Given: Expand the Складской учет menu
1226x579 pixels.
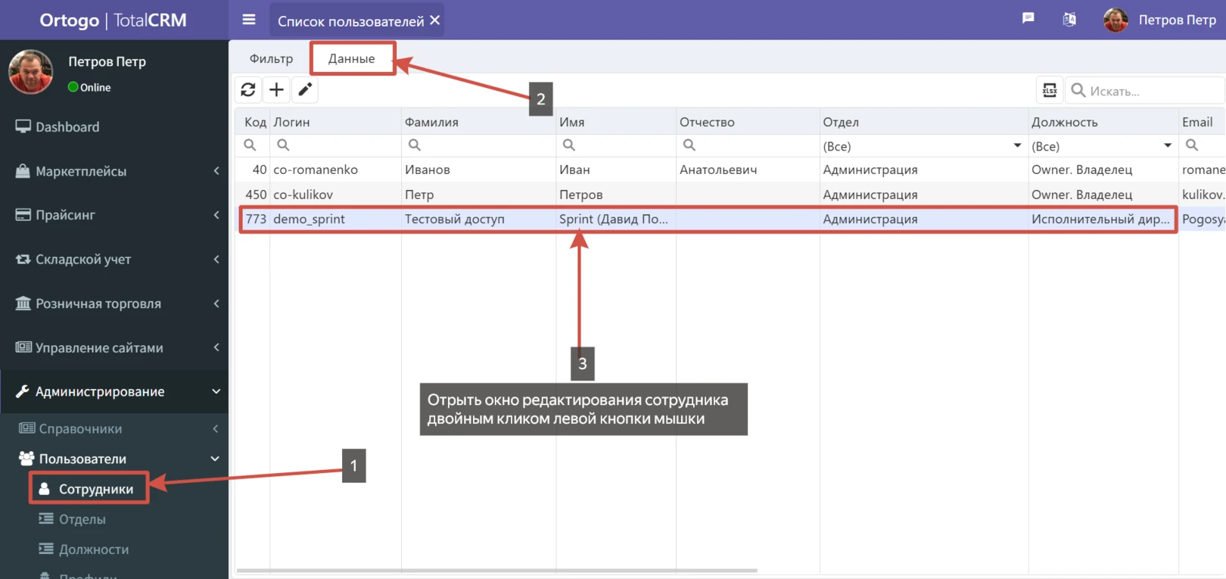Looking at the screenshot, I should (x=114, y=259).
